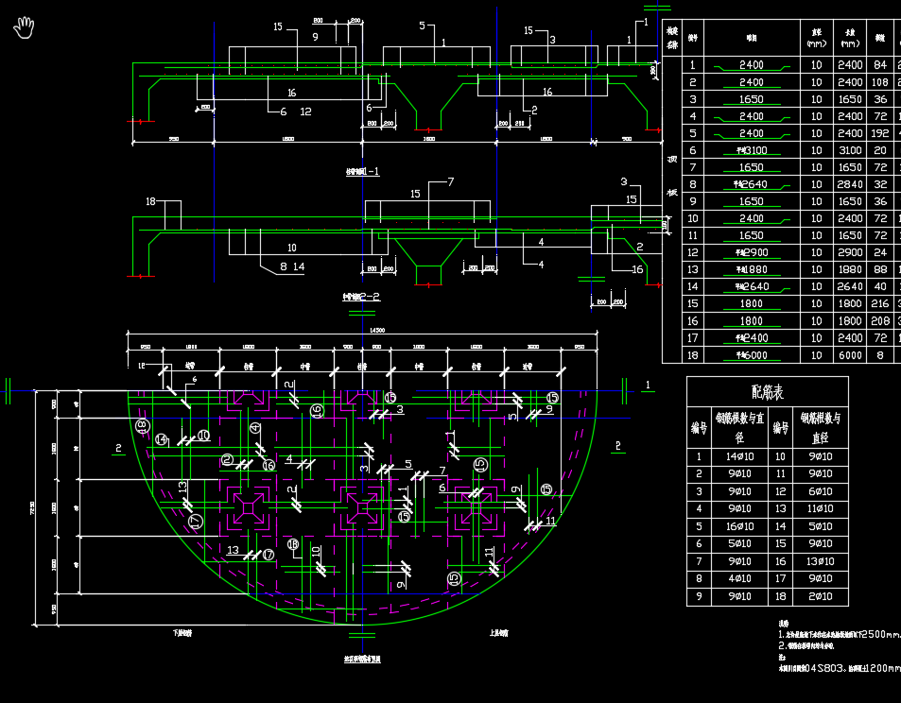Click leader label 7 above section 2-2
The height and width of the screenshot is (703, 901).
click(451, 181)
